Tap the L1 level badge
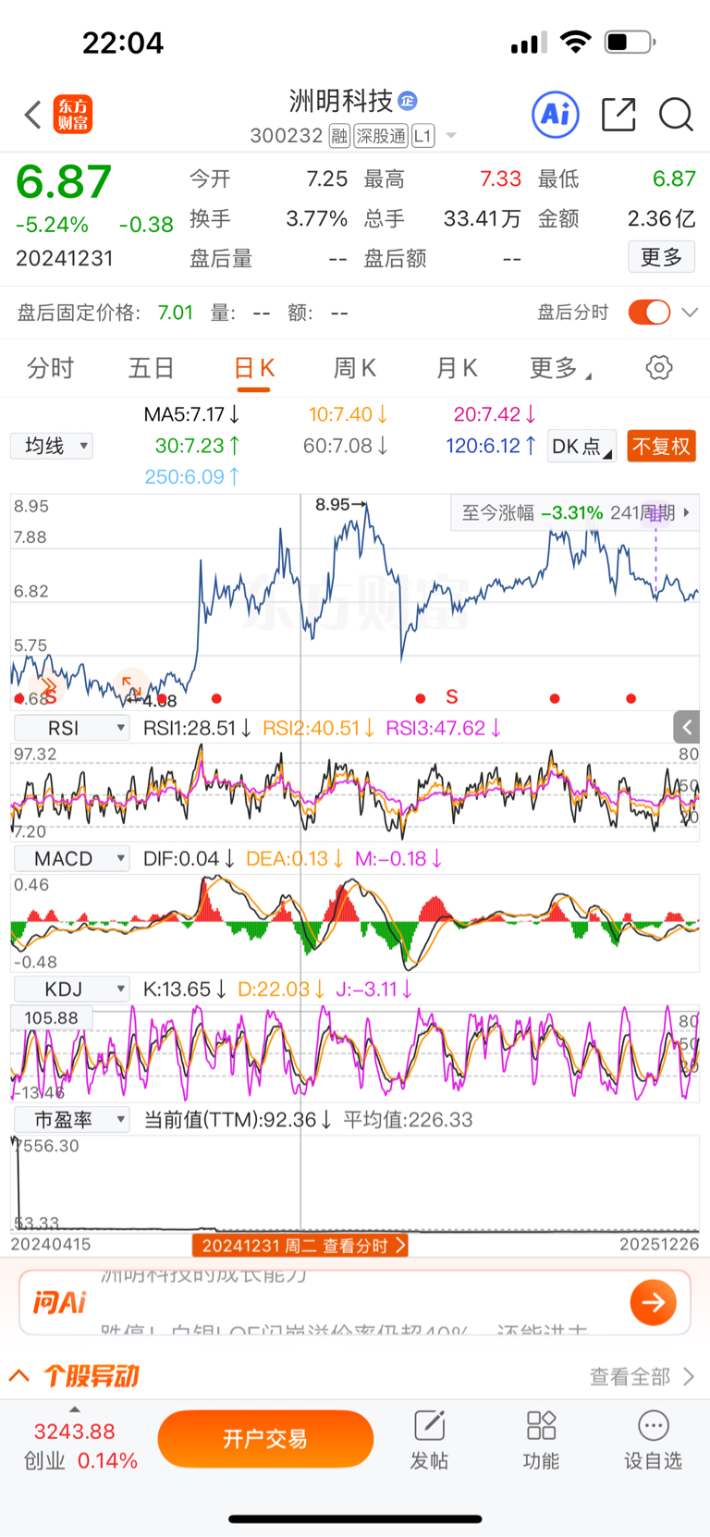 point(422,136)
